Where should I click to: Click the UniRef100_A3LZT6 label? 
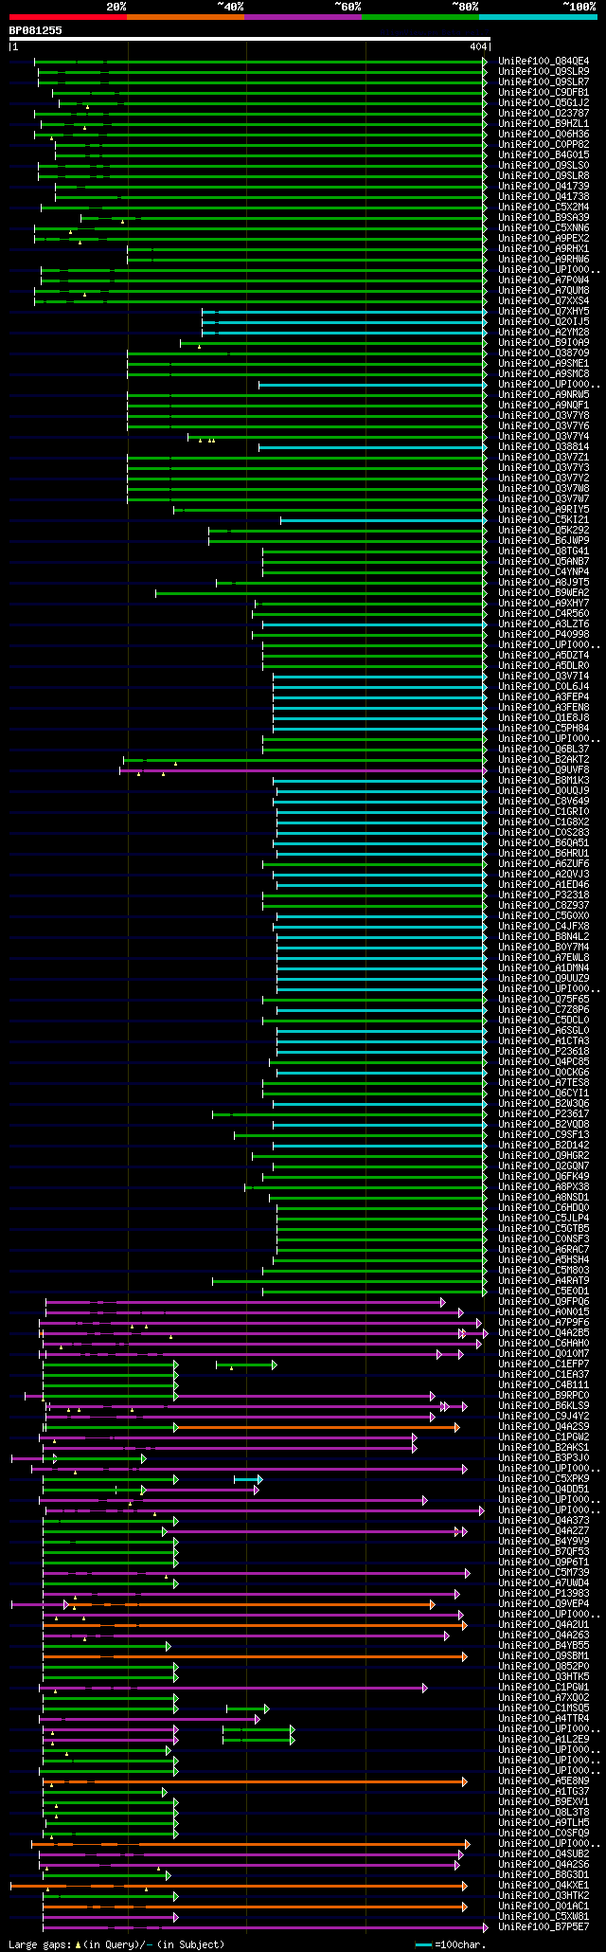(544, 624)
